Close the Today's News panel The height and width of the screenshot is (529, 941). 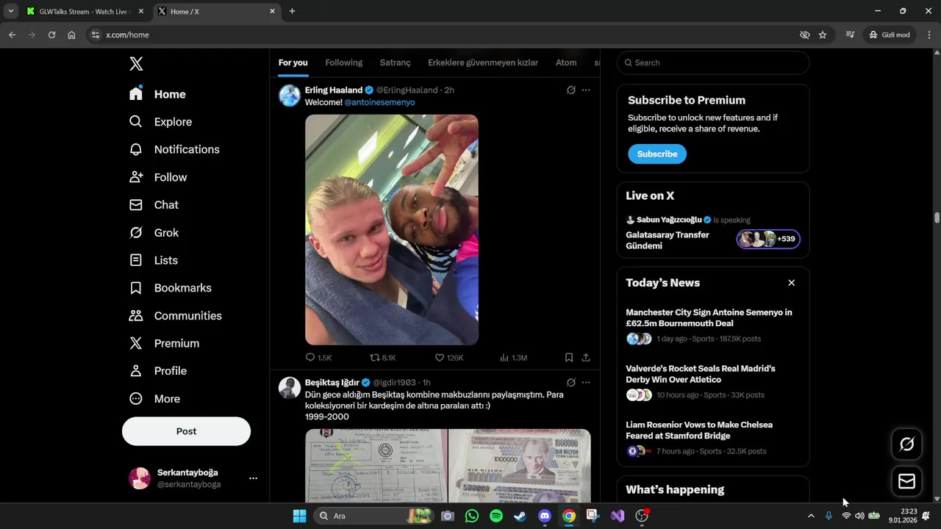pyautogui.click(x=792, y=283)
